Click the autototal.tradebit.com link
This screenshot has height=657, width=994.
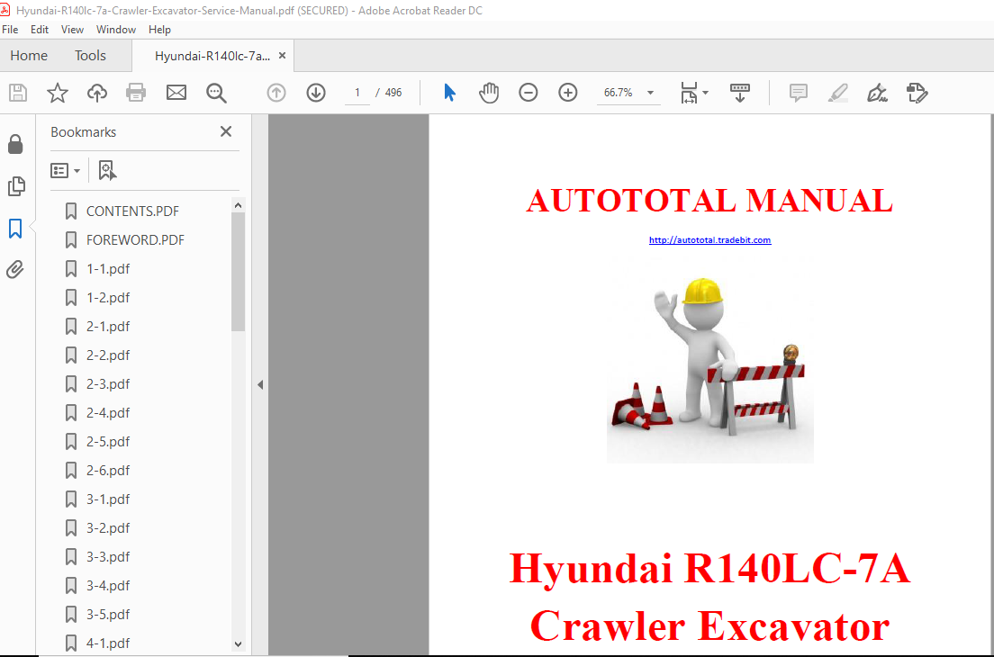tap(710, 240)
